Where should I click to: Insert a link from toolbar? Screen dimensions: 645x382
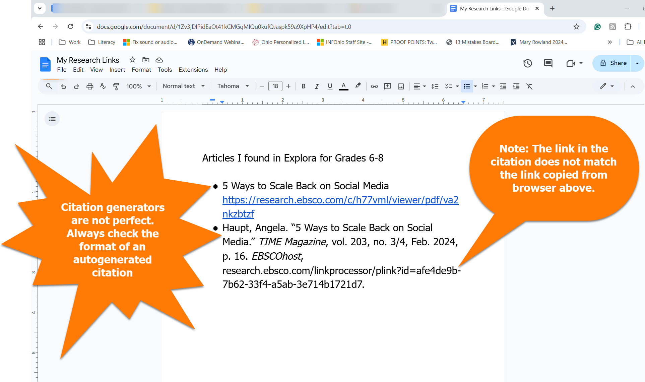[x=374, y=86]
